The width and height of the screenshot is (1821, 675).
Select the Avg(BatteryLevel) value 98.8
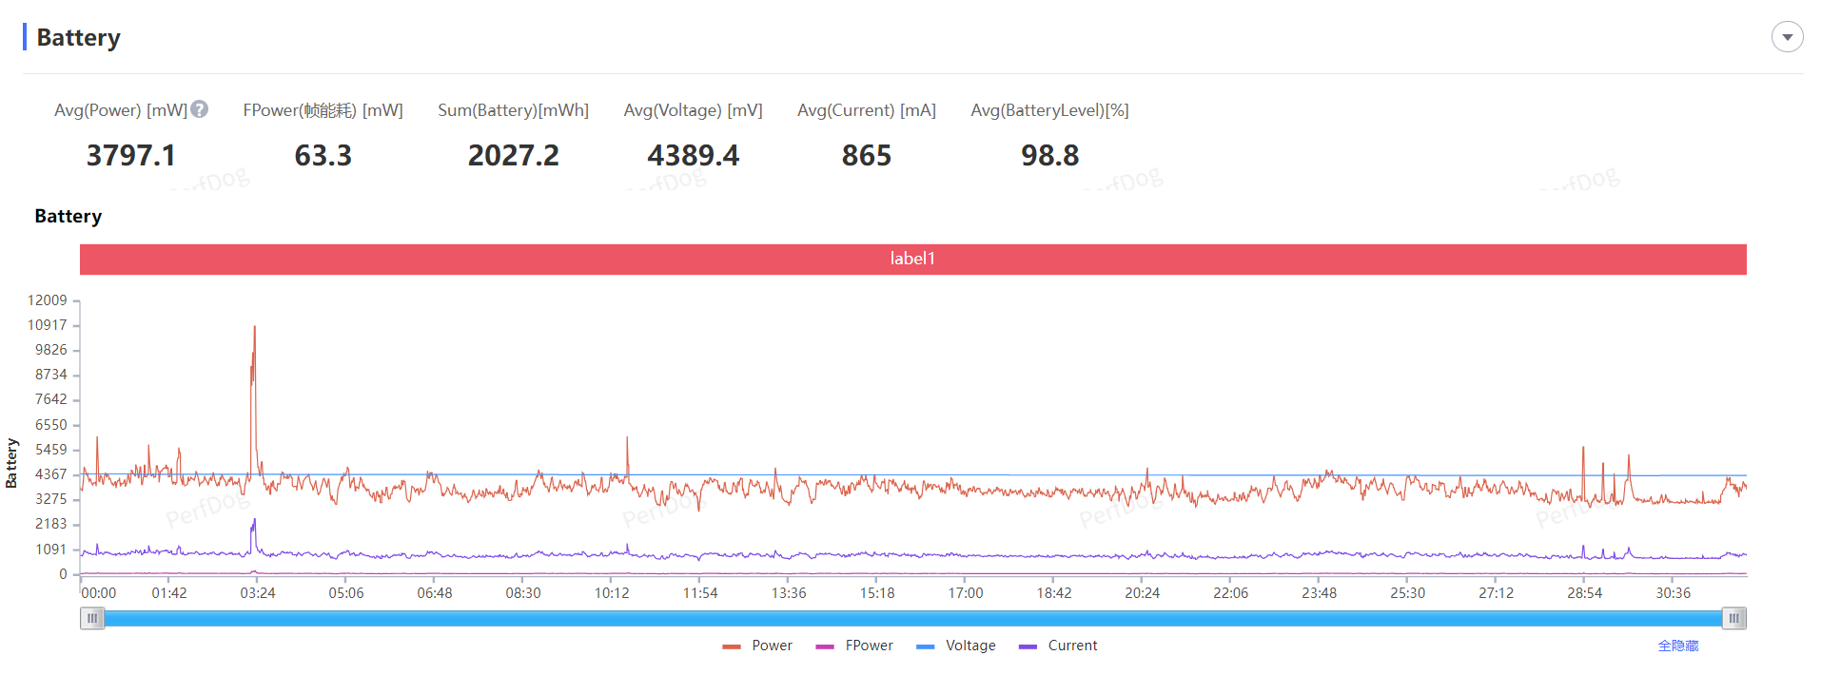1049,155
